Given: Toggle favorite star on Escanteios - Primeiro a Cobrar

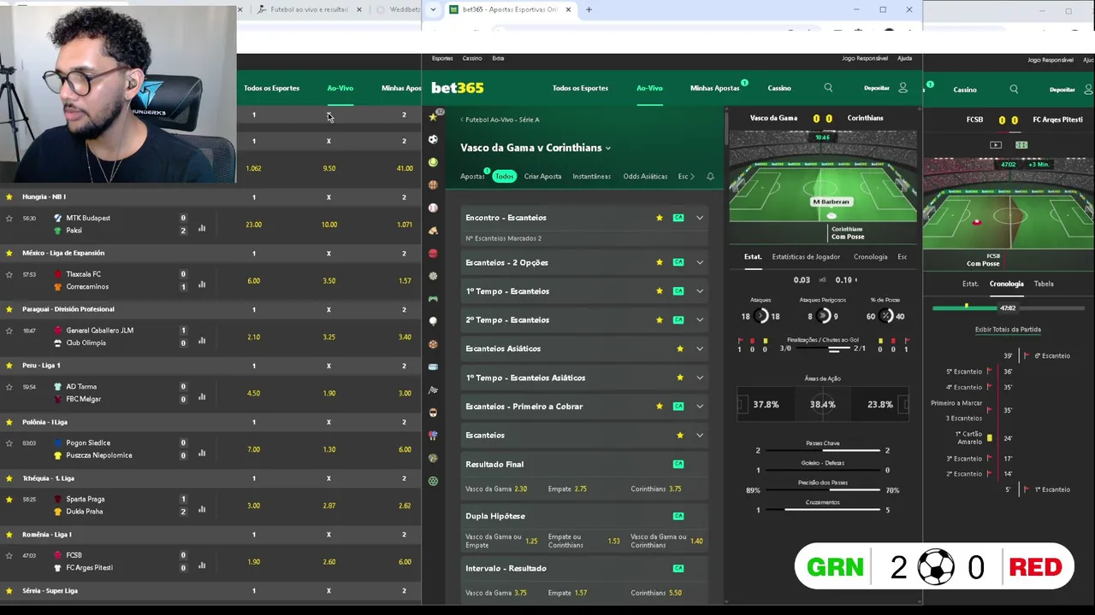Looking at the screenshot, I should 660,407.
